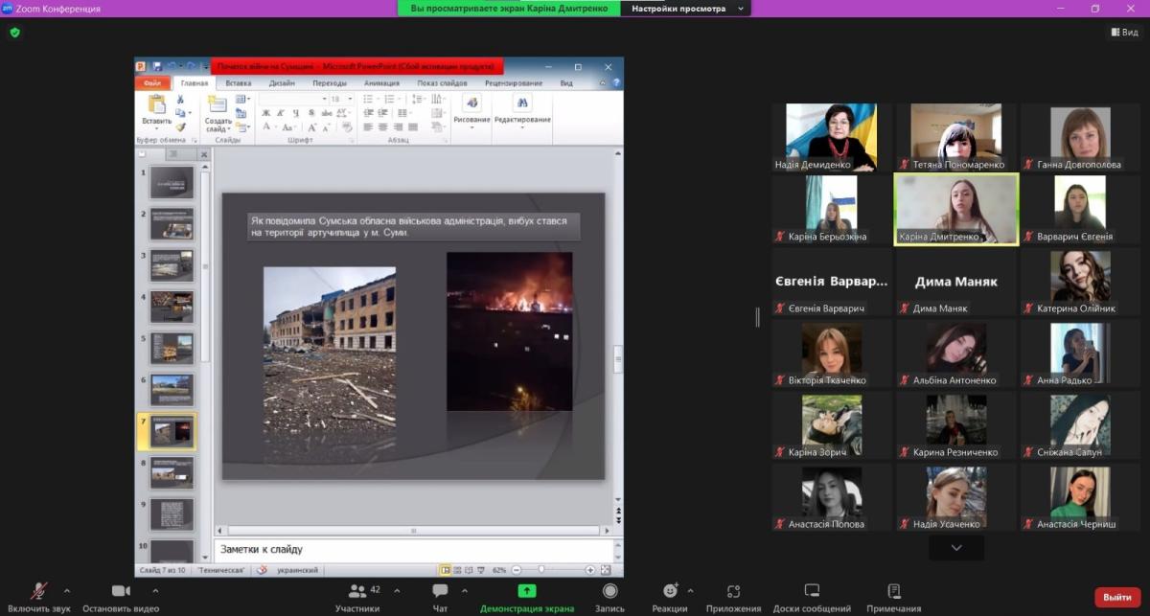Stop video with Остановить видео

[x=121, y=592]
